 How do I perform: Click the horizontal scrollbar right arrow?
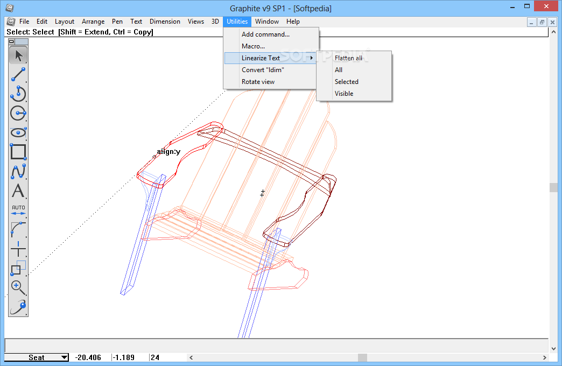point(544,357)
